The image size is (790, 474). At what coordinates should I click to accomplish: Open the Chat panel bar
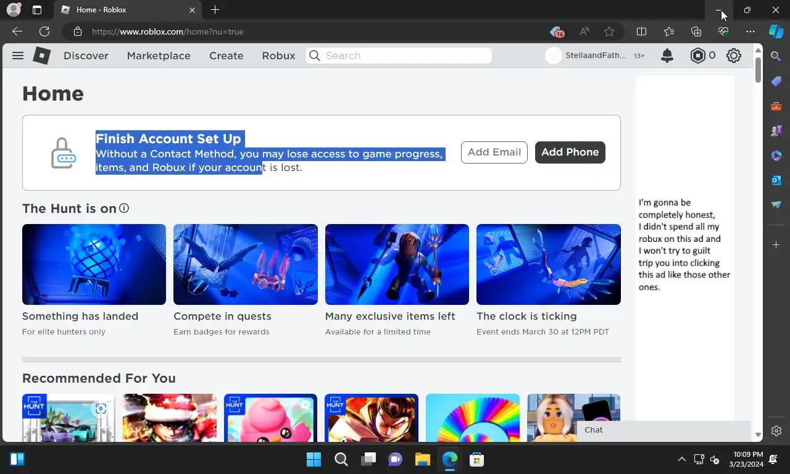click(x=663, y=430)
